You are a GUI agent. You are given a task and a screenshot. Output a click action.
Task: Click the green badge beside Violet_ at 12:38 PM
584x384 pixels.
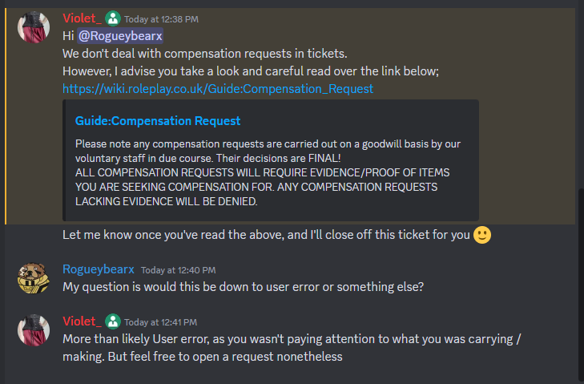(x=112, y=18)
